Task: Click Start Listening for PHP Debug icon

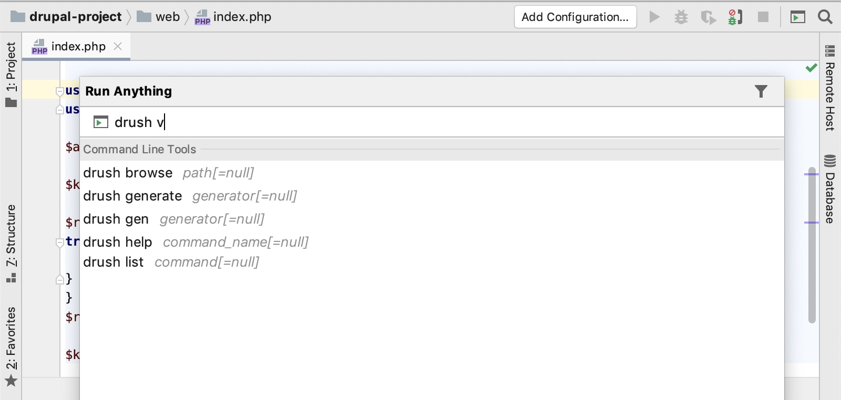Action: 735,17
